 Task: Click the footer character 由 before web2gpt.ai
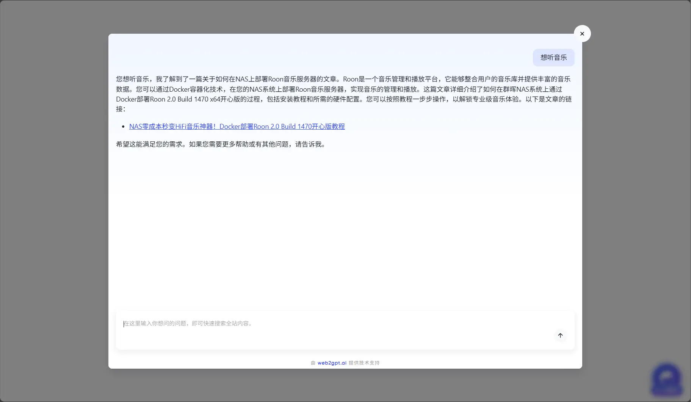click(313, 363)
